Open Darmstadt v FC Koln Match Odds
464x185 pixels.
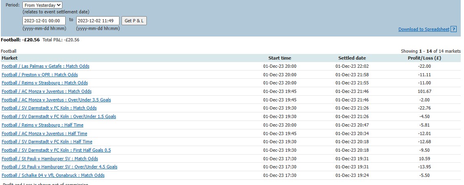tap(49, 108)
